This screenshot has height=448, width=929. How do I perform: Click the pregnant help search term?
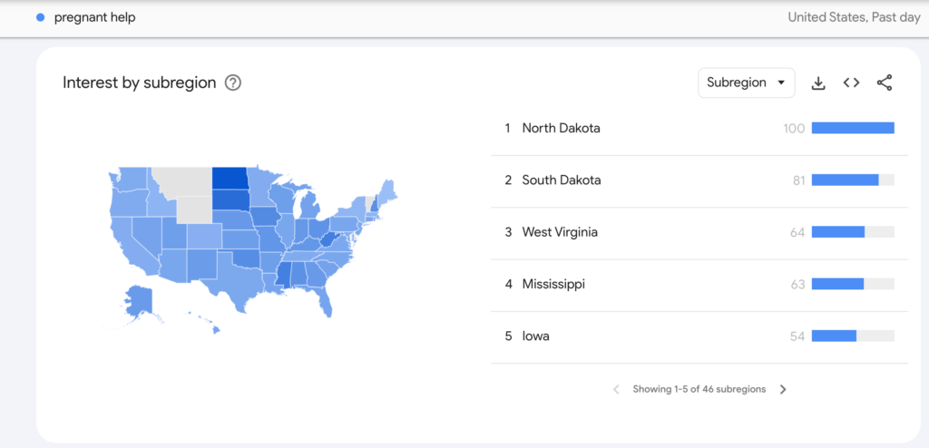(x=94, y=18)
